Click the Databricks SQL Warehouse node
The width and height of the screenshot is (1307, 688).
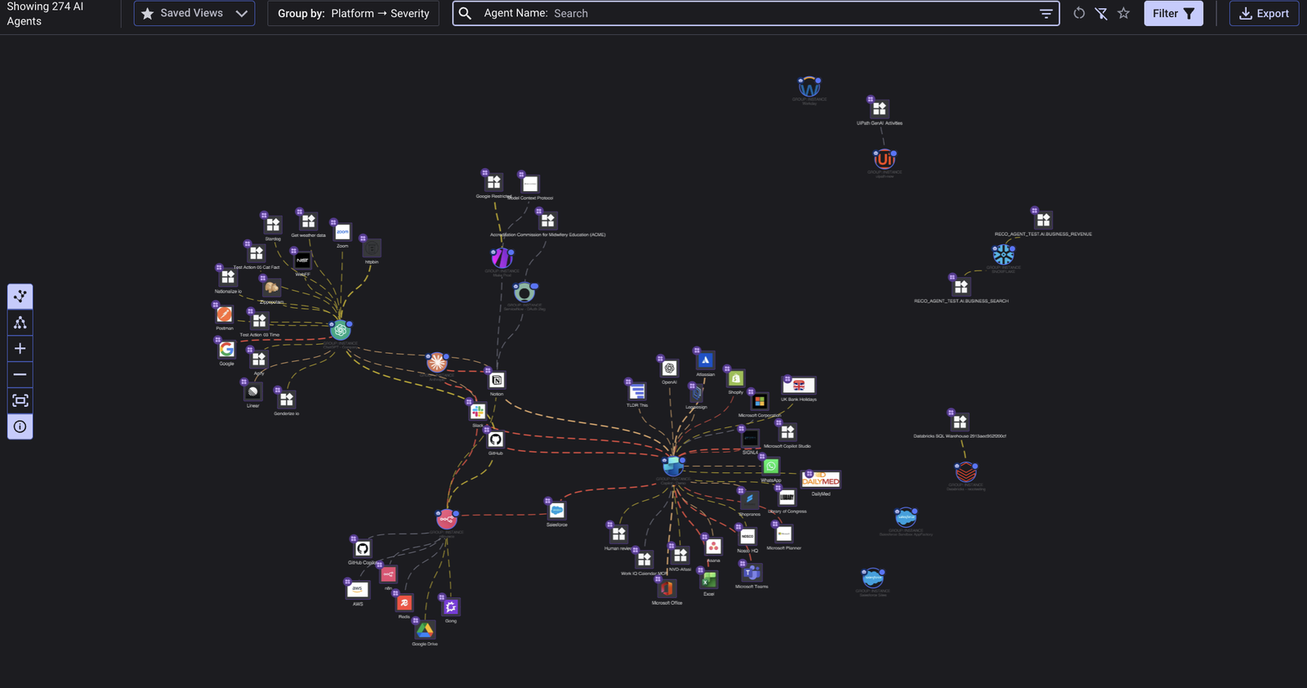960,422
